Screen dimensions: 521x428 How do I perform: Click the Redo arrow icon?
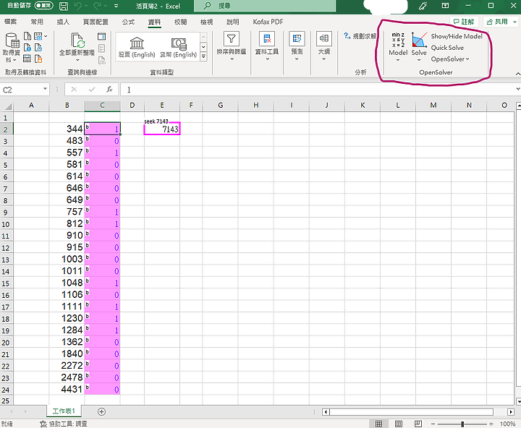(98, 6)
